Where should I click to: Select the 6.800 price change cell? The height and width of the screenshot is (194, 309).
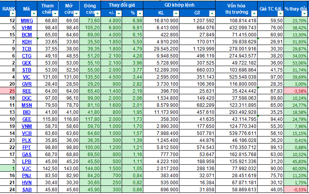click(112, 28)
